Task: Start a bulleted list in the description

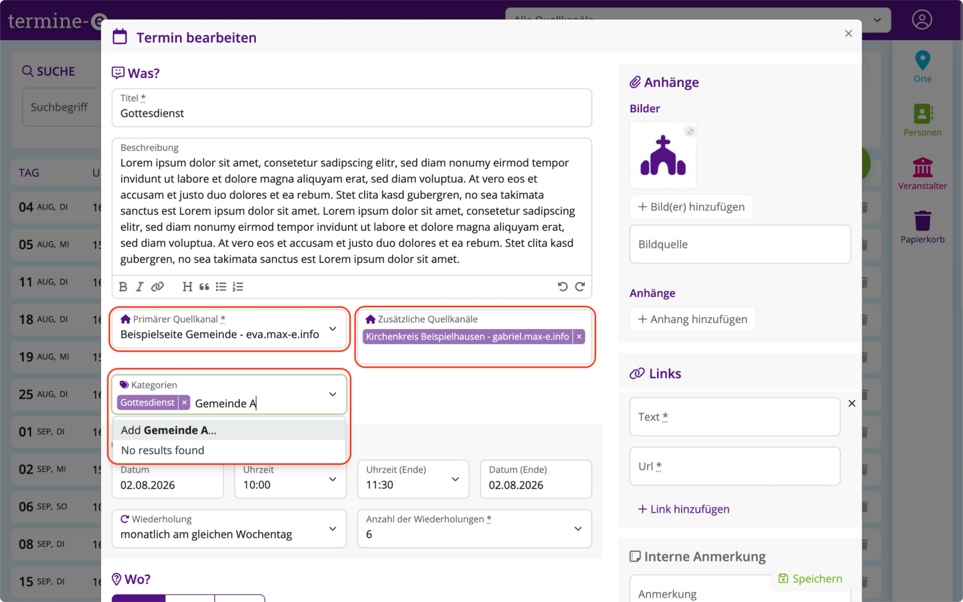Action: [221, 287]
